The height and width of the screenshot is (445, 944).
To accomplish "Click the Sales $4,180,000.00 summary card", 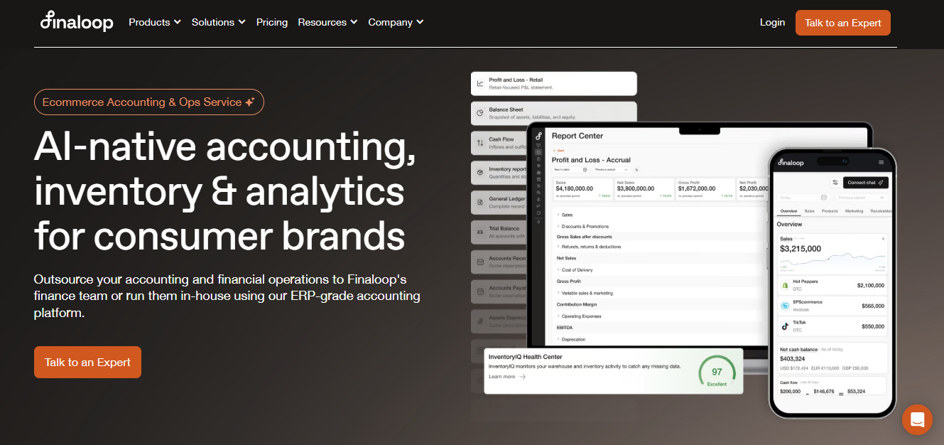I will click(x=582, y=188).
